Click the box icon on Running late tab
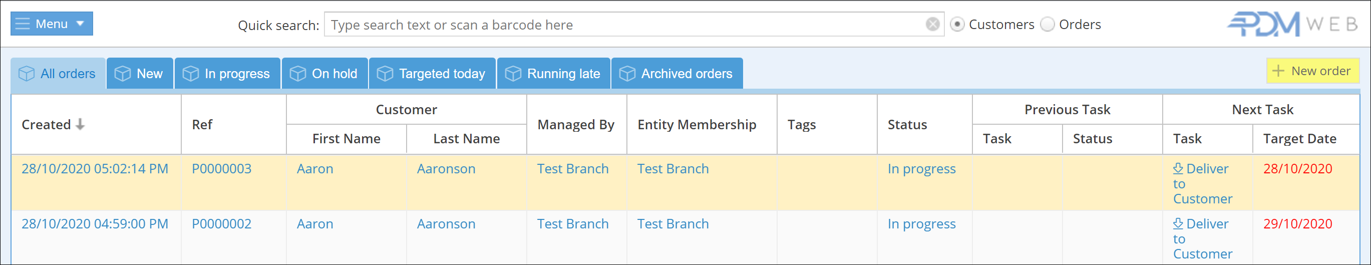Viewport: 1371px width, 265px height. click(x=513, y=74)
